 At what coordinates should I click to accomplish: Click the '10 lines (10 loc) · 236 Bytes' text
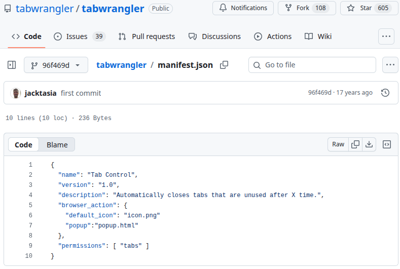[58, 118]
